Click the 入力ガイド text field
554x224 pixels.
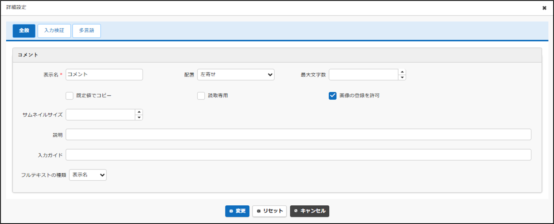pyautogui.click(x=298, y=155)
